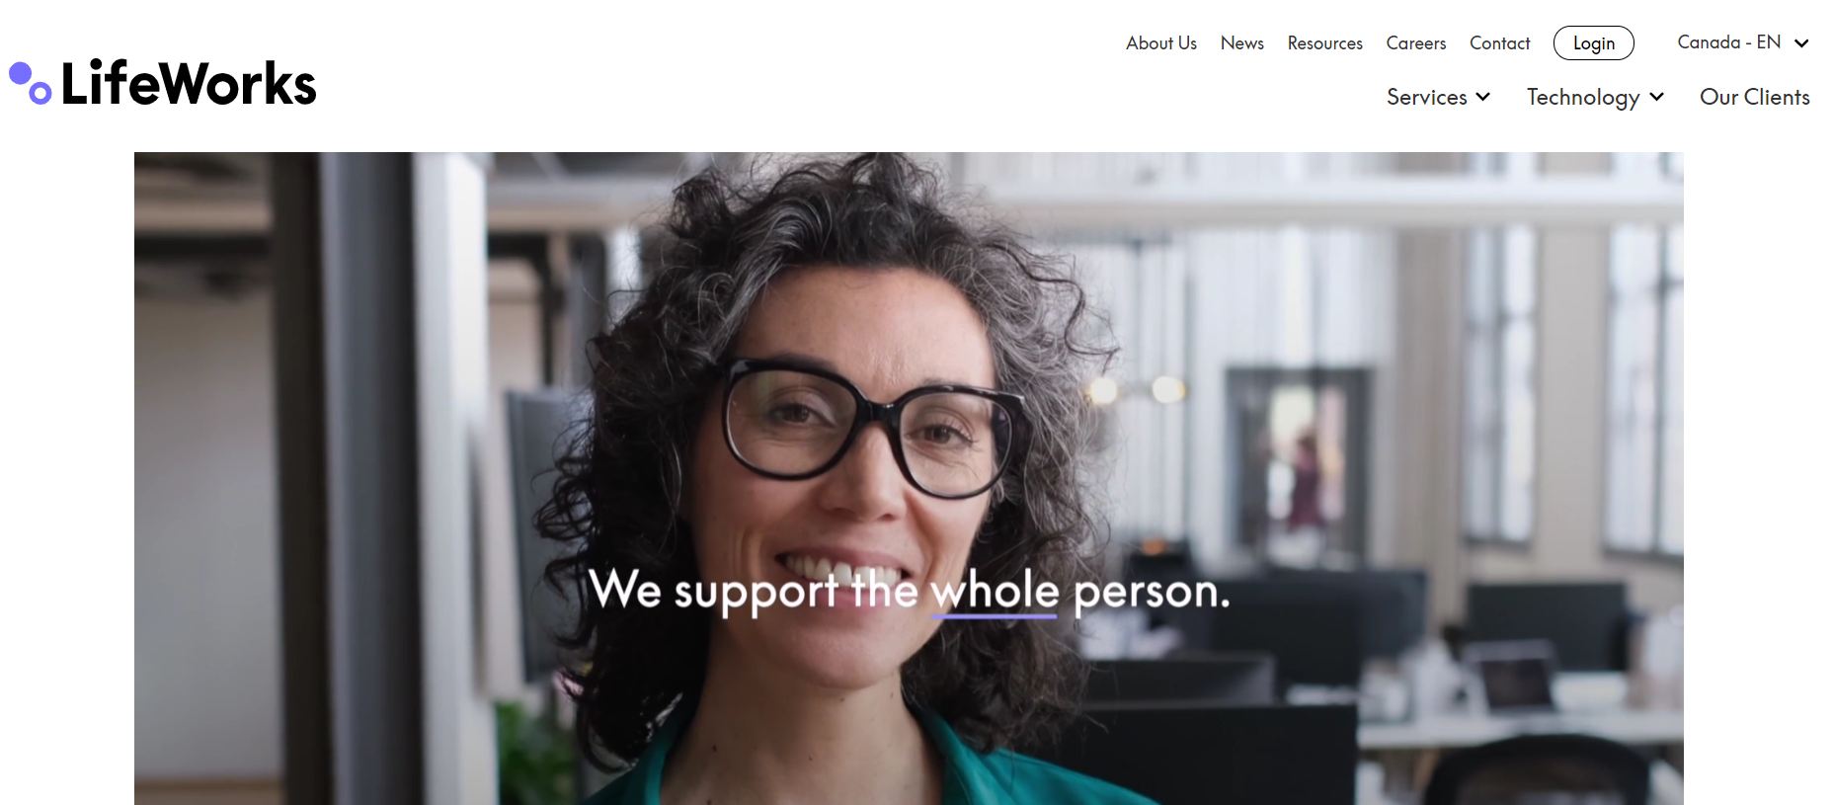The height and width of the screenshot is (805, 1833).
Task: Navigate to Our Clients
Action: point(1754,97)
